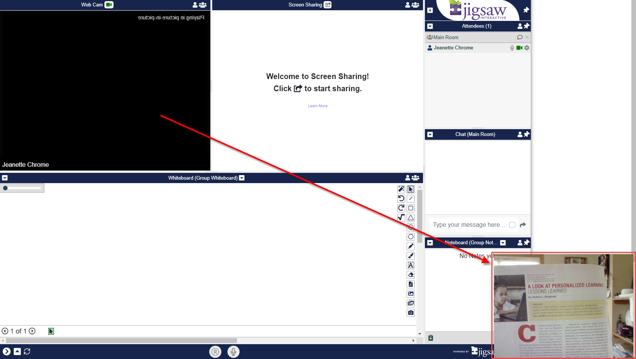Pick the paintbrush tool
636x359 pixels.
pos(410,256)
